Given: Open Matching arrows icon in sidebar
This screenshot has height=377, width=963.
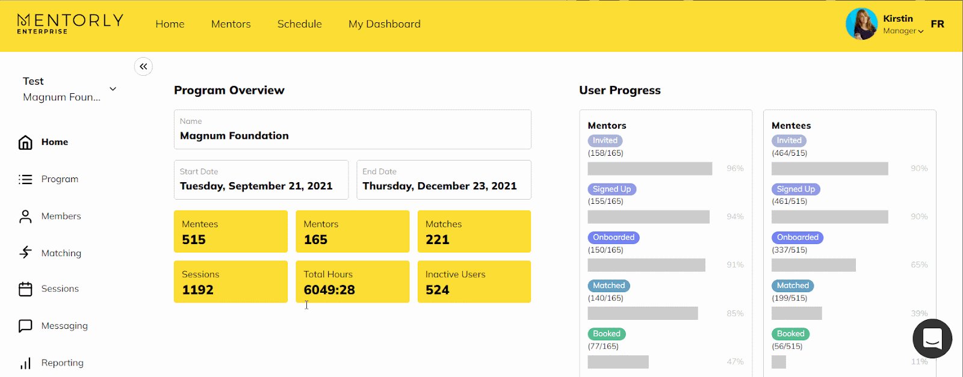Looking at the screenshot, I should (x=25, y=253).
